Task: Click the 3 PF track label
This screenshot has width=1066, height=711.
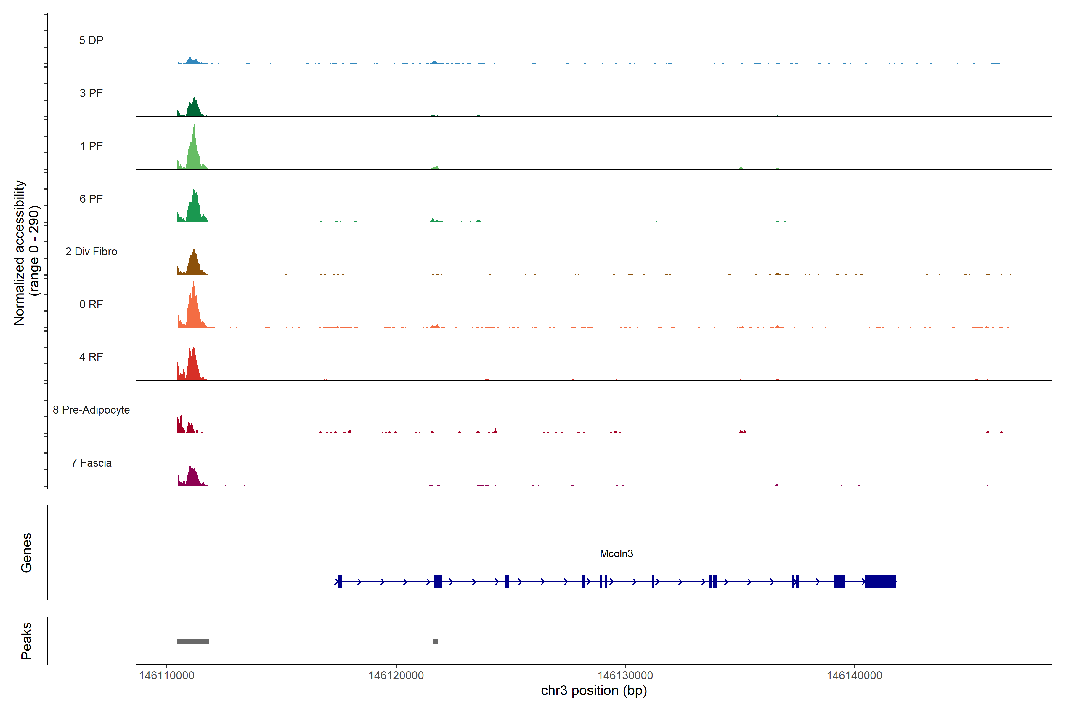Action: 91,93
